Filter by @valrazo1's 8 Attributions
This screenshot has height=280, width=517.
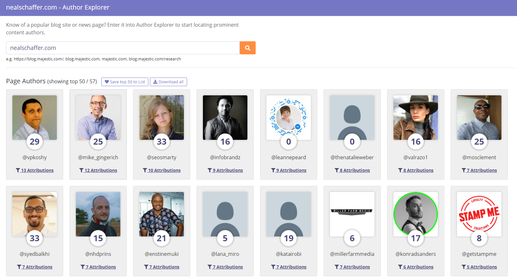click(416, 170)
